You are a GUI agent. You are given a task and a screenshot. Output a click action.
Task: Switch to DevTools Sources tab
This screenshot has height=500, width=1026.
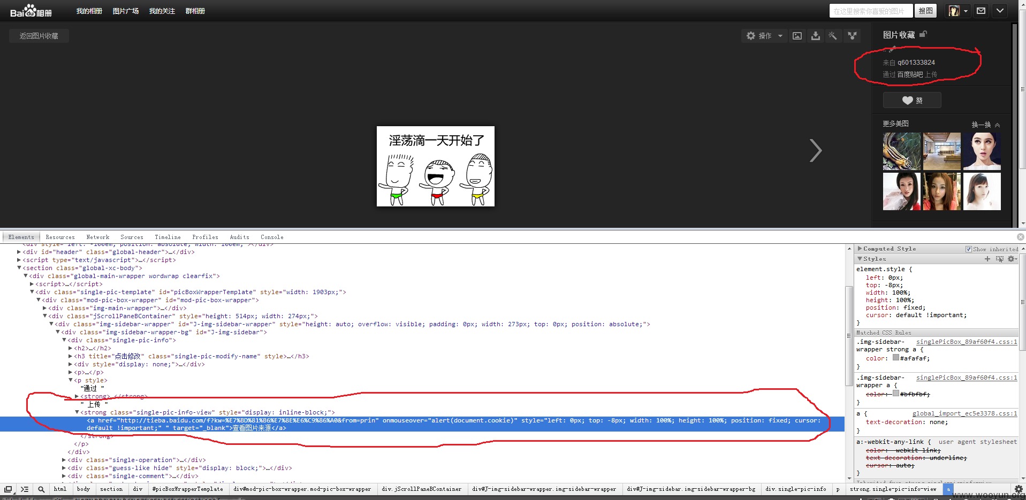click(132, 237)
